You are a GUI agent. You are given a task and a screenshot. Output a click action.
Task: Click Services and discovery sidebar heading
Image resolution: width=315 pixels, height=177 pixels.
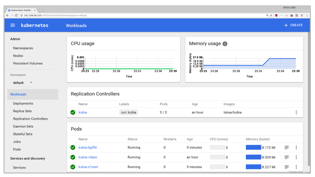point(27,158)
